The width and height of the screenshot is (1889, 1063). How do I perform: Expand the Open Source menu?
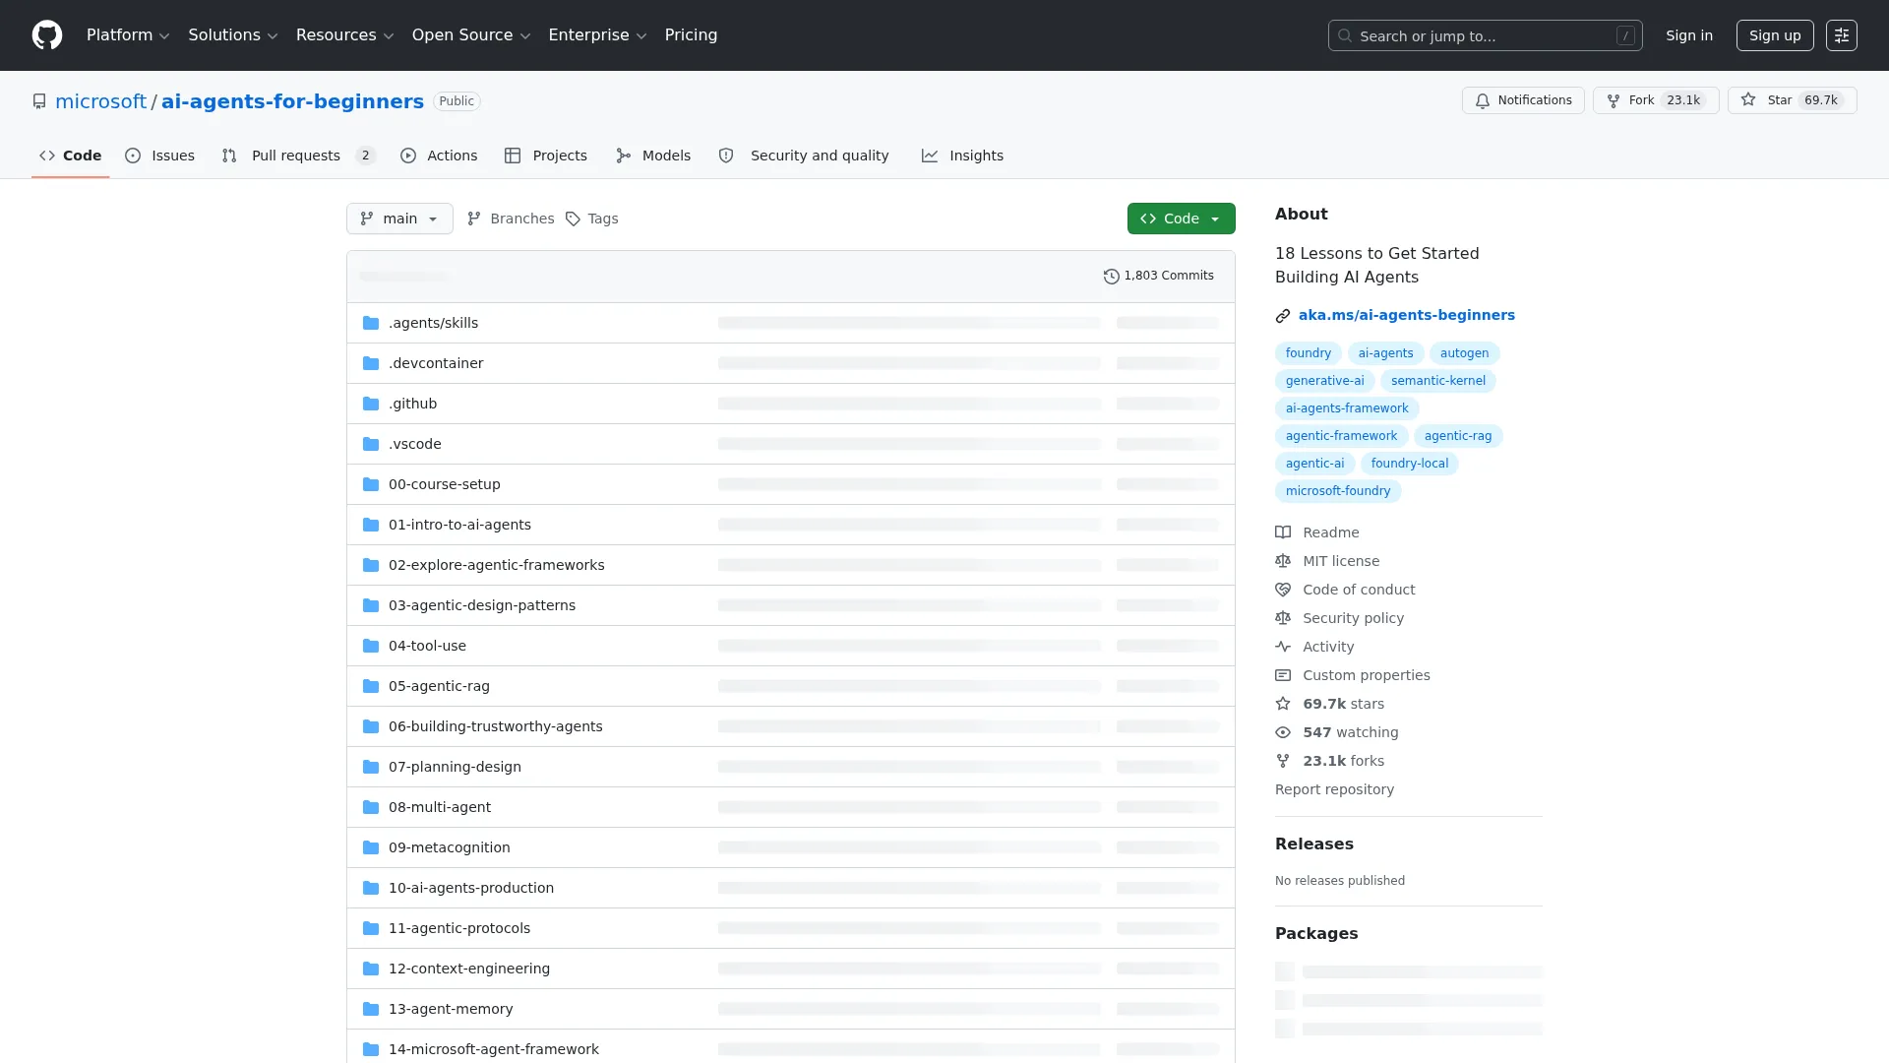tap(471, 35)
